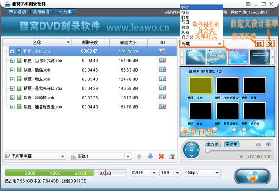This screenshot has height=191, width=279.
Task: Click 名称 column sort arrow
Action: (x=68, y=42)
